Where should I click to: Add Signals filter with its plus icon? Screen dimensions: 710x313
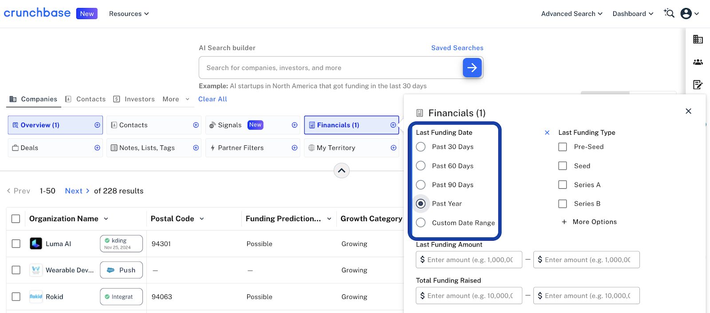pos(294,125)
